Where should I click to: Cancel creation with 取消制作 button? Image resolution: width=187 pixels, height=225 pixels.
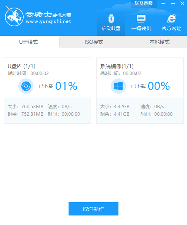click(93, 209)
